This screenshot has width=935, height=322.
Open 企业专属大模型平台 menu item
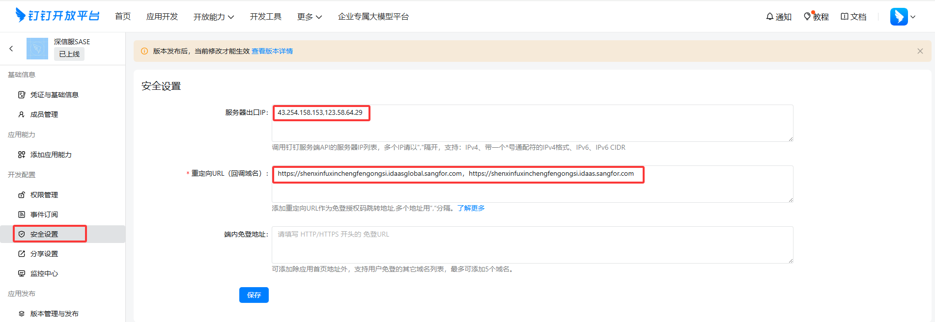373,17
